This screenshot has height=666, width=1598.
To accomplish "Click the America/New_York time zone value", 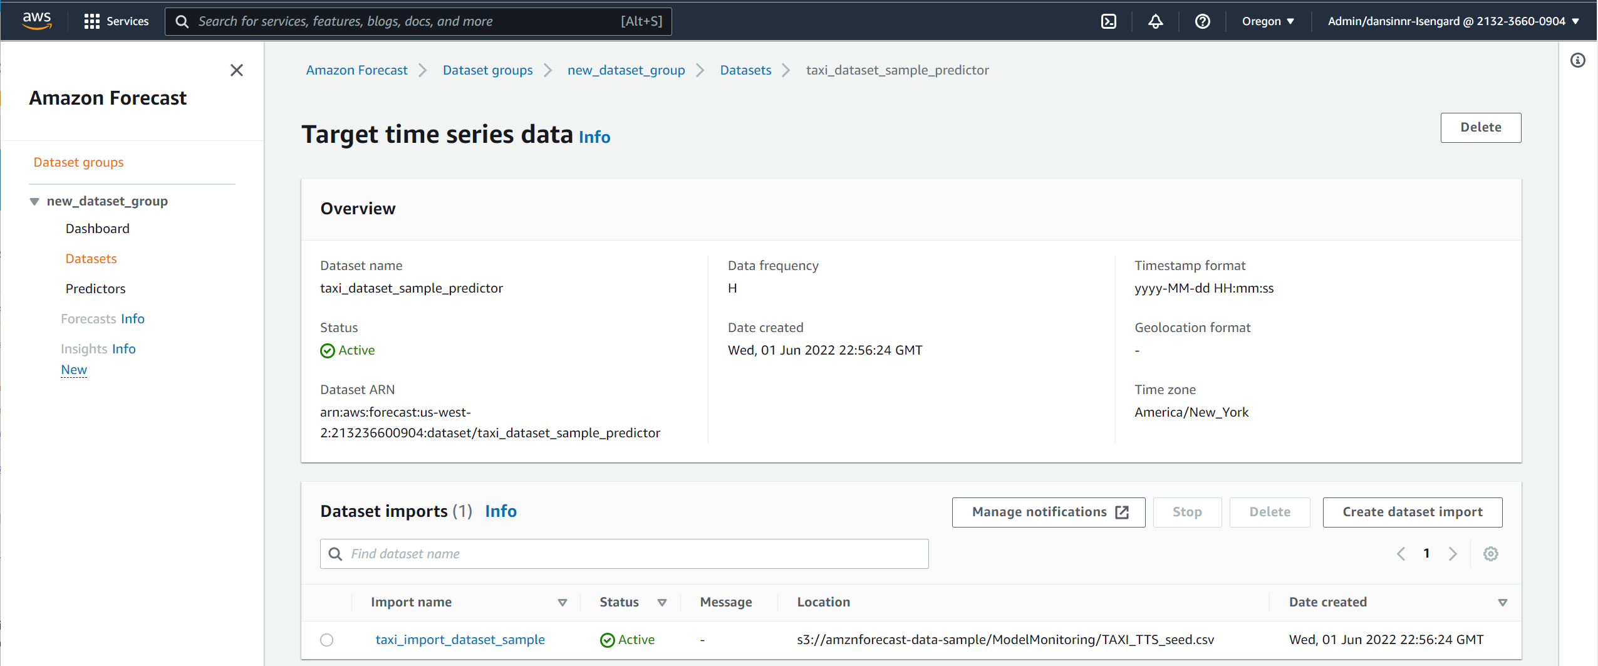I will coord(1191,412).
